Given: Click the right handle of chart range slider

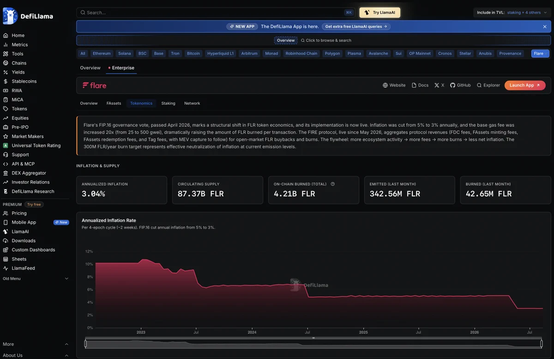Looking at the screenshot, I should click(x=542, y=343).
